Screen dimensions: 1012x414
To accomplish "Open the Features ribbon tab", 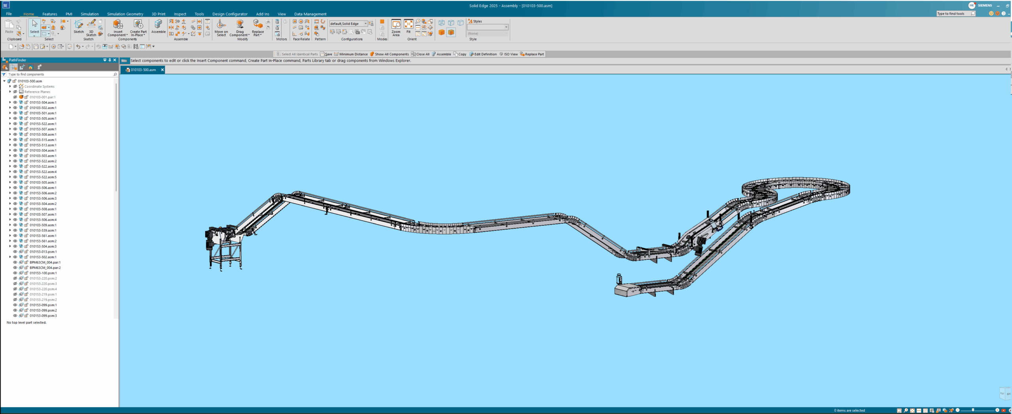I will click(49, 14).
